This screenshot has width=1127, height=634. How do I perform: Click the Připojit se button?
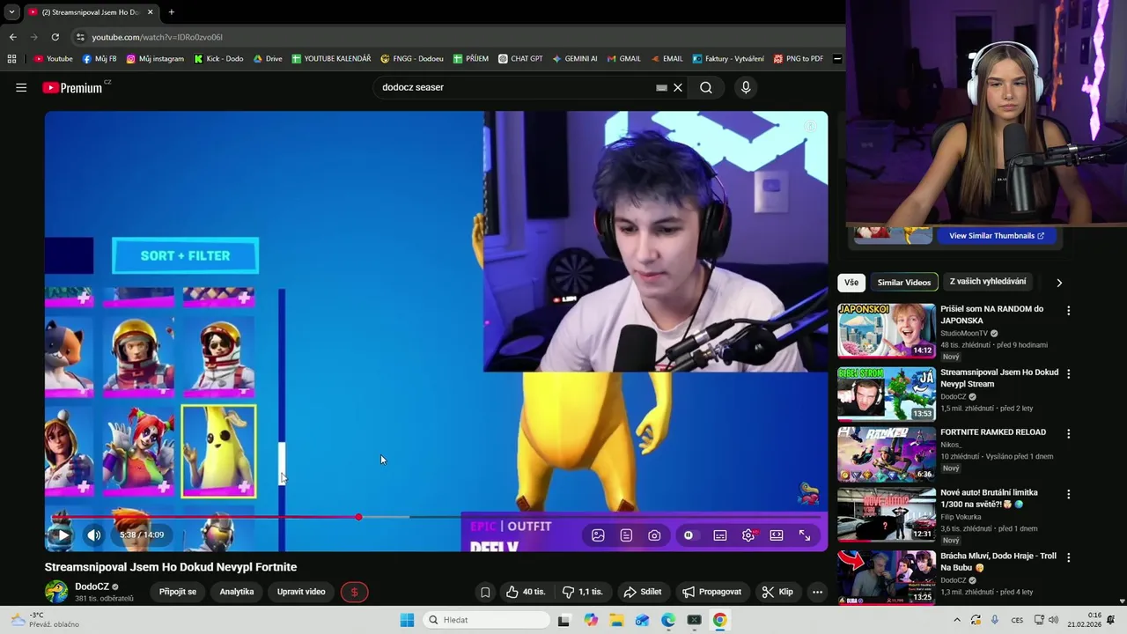coord(178,592)
